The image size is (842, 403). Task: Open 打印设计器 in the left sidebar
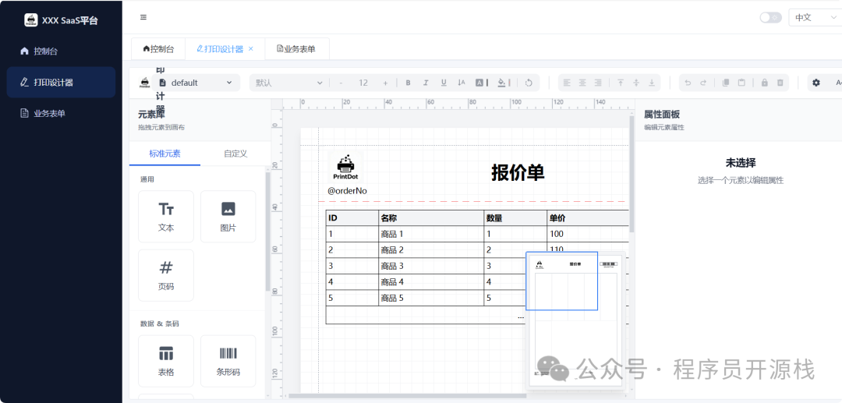[x=61, y=82]
